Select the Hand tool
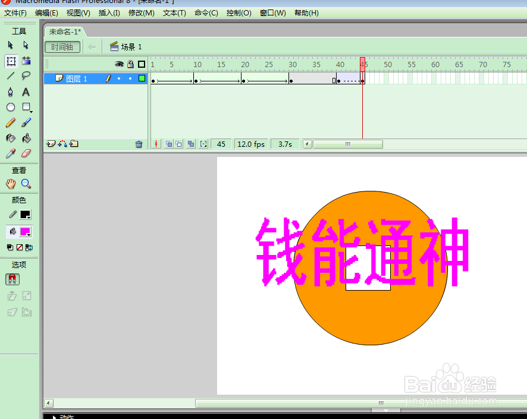This screenshot has height=419, width=527. pyautogui.click(x=12, y=184)
